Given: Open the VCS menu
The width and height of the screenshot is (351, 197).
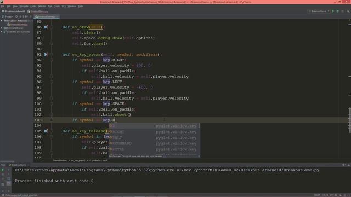Looking at the screenshot, I should [64, 6].
